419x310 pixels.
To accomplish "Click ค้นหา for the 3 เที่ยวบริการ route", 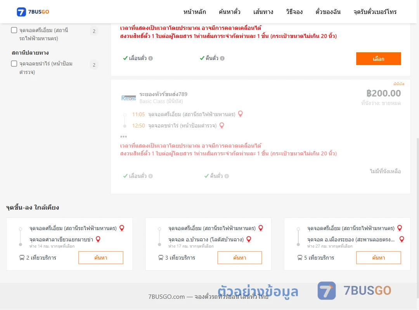I will coord(240,258).
